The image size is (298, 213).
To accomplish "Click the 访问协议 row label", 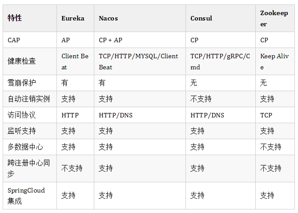I will [x=22, y=115].
